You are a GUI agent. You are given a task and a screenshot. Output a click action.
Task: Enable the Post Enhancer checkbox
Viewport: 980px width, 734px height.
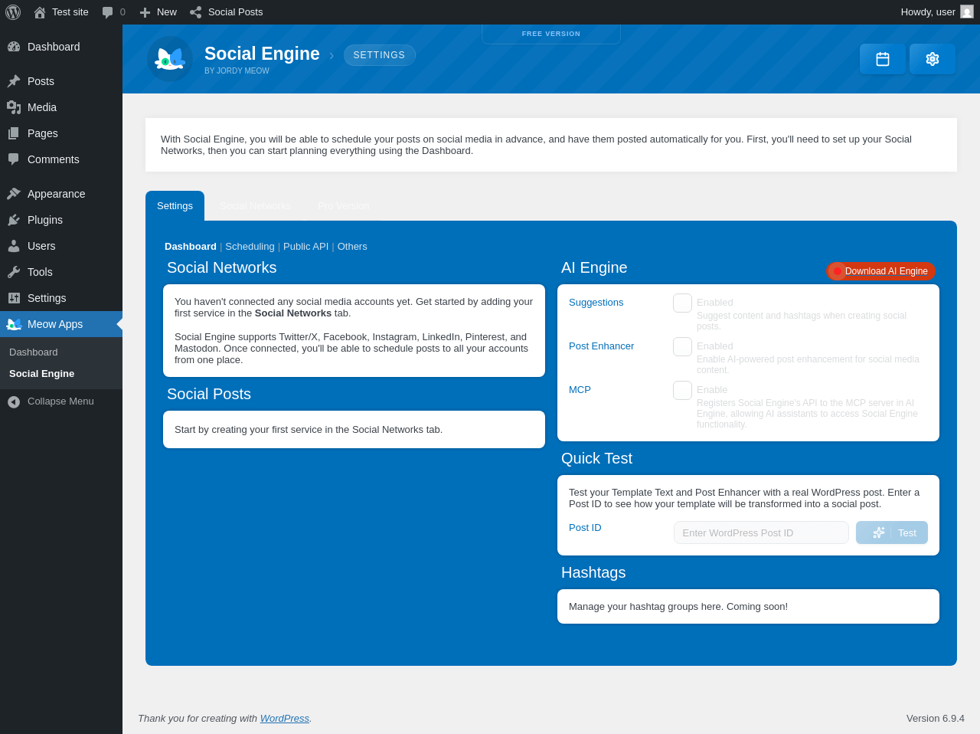point(683,347)
